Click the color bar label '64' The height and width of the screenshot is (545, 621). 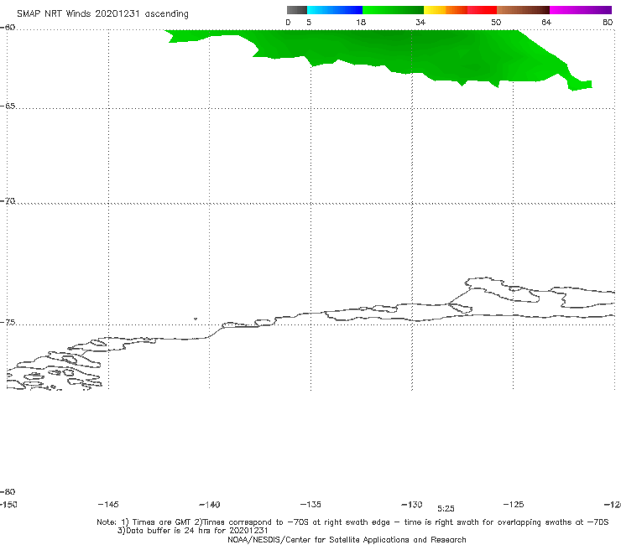546,23
